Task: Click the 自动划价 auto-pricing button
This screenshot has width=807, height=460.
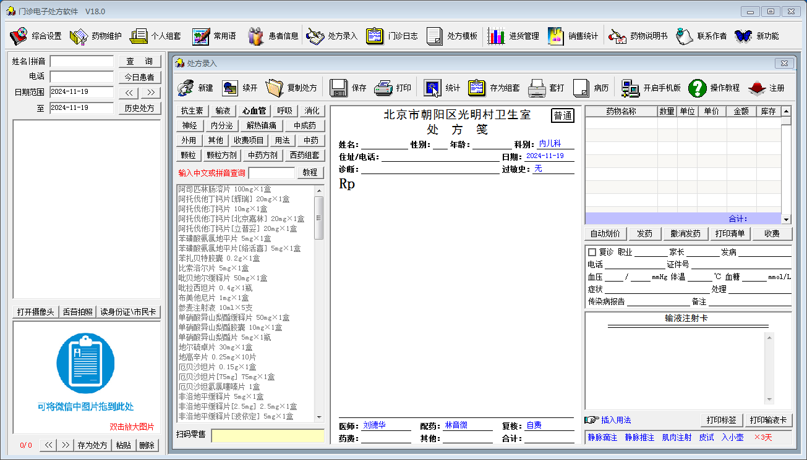Action: click(605, 233)
